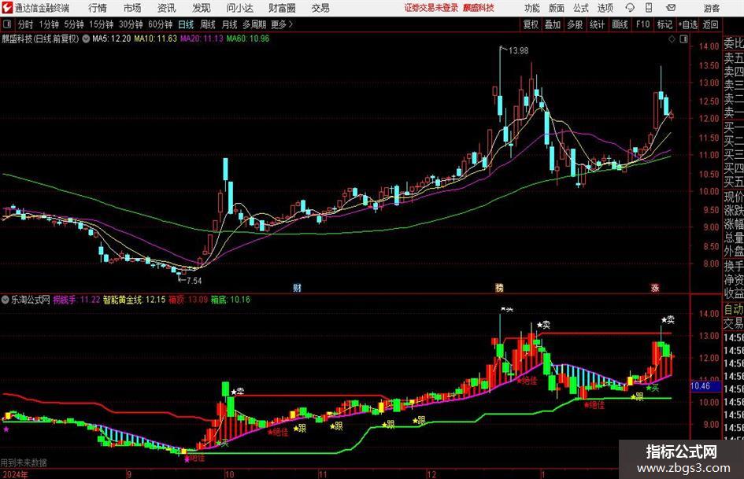Open the 发现 menu
The width and height of the screenshot is (744, 479).
pos(202,8)
